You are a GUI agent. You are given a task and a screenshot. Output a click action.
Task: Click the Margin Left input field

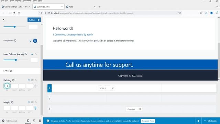[30, 108]
